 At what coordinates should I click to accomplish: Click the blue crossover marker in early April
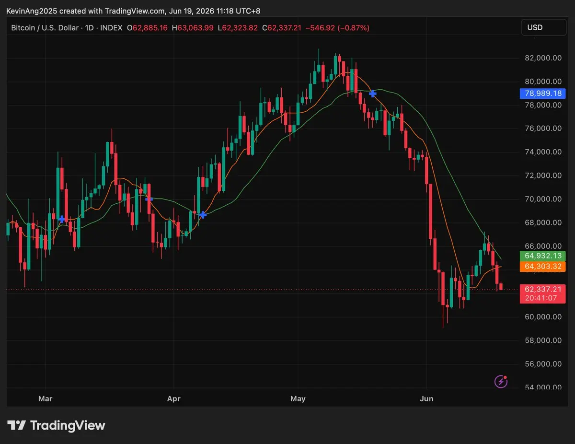[x=203, y=215]
